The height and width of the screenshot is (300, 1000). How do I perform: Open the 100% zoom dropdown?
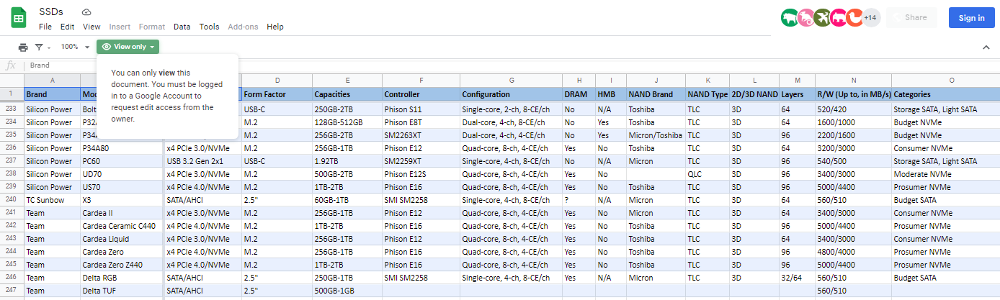(75, 47)
